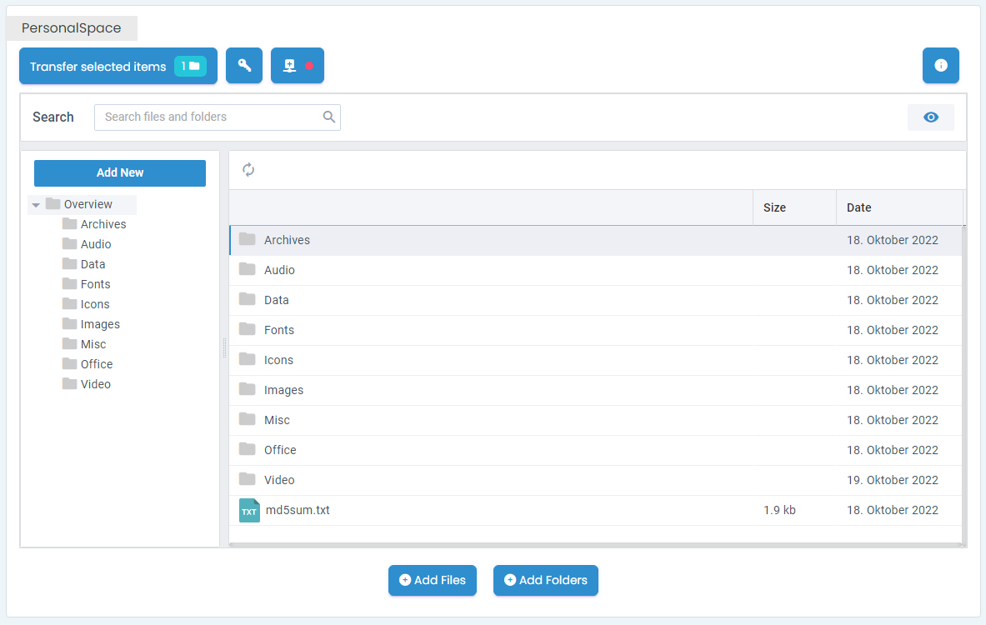Click the vertical scrollbar of file list
The image size is (986, 625).
click(x=964, y=383)
